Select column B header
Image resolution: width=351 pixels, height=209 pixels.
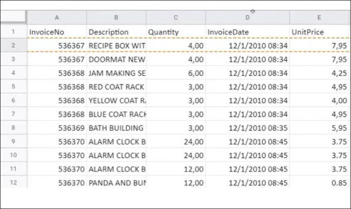pyautogui.click(x=116, y=18)
